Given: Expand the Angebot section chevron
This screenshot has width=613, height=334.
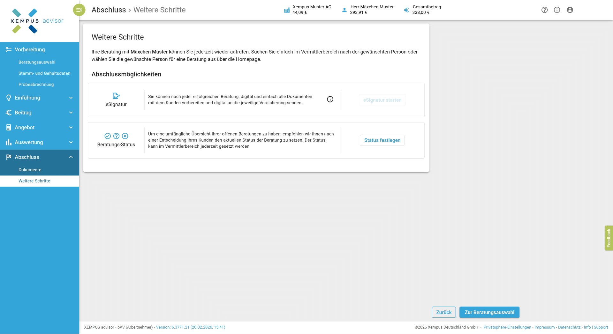Looking at the screenshot, I should pyautogui.click(x=71, y=128).
